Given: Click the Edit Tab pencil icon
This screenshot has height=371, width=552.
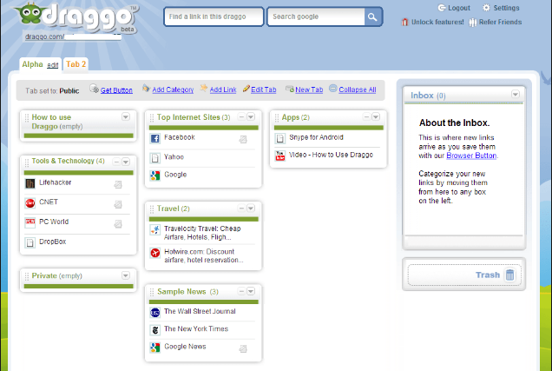Looking at the screenshot, I should point(246,89).
